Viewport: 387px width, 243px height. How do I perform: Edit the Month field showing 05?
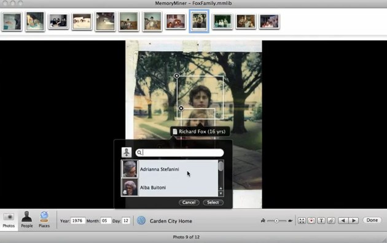[106, 220]
